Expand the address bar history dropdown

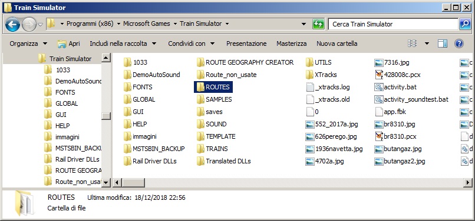coord(304,24)
